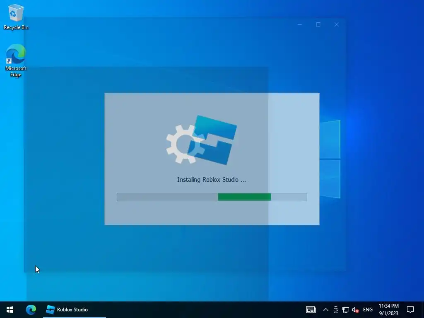Select the Roblox Studio taskbar button
The width and height of the screenshot is (424, 318).
[x=75, y=310]
